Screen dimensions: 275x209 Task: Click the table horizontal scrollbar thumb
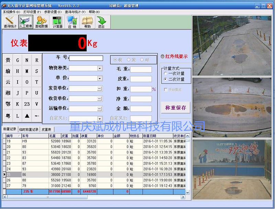(x=47, y=197)
